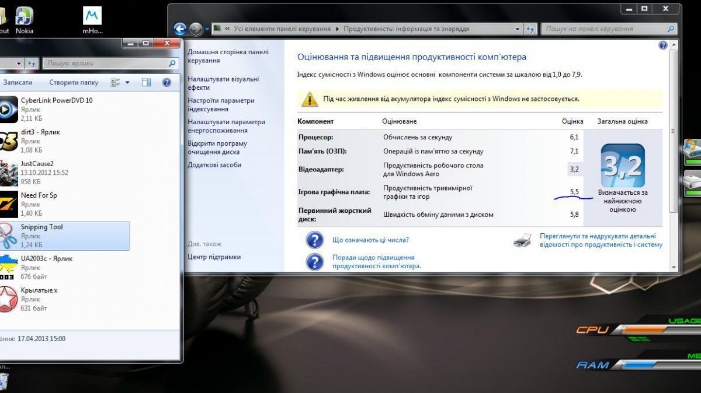Open Налаштувати візуальні ефекти link
This screenshot has width=701, height=393.
pyautogui.click(x=223, y=83)
